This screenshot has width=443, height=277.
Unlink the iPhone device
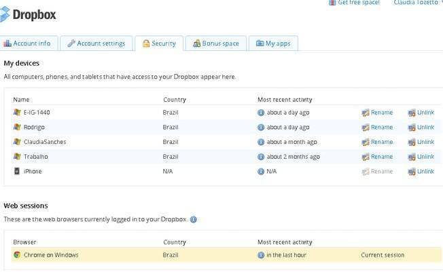[425, 171]
